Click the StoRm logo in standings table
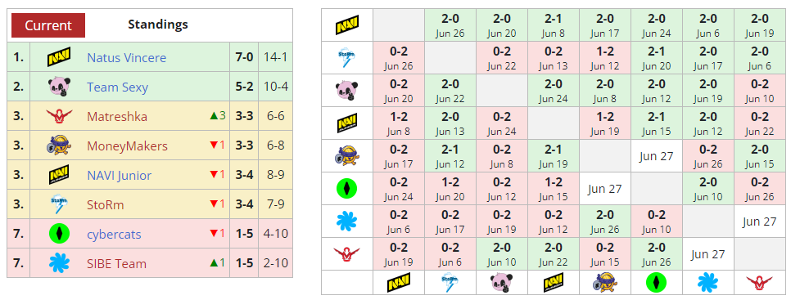 58,205
